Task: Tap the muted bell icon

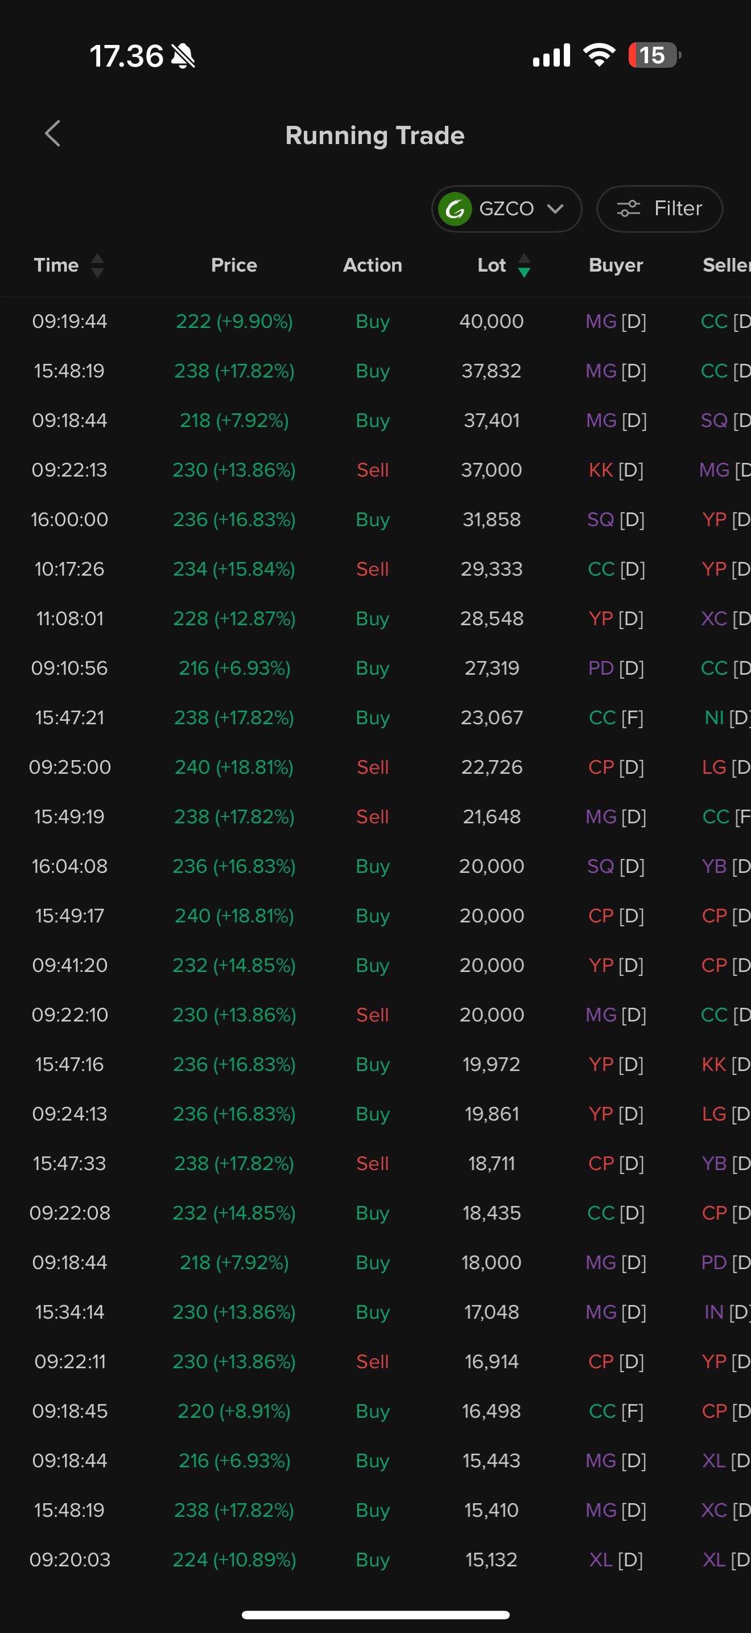Action: [183, 56]
